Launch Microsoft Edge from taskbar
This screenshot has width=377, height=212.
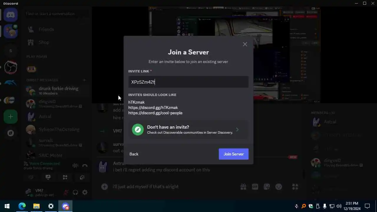(x=22, y=206)
